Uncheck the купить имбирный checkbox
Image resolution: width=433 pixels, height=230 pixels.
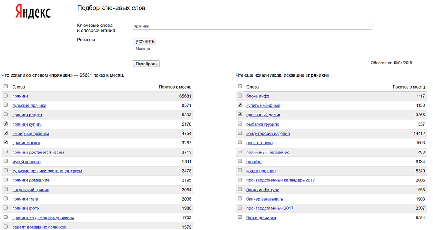240,105
